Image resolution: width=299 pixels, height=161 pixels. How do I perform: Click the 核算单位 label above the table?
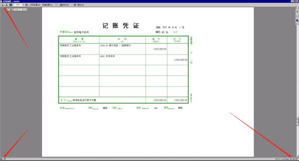(67, 32)
